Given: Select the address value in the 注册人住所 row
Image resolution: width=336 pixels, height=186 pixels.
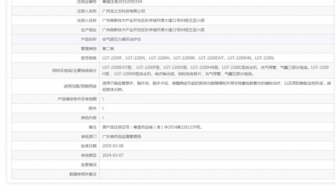Looking at the screenshot, I should 153,20.
